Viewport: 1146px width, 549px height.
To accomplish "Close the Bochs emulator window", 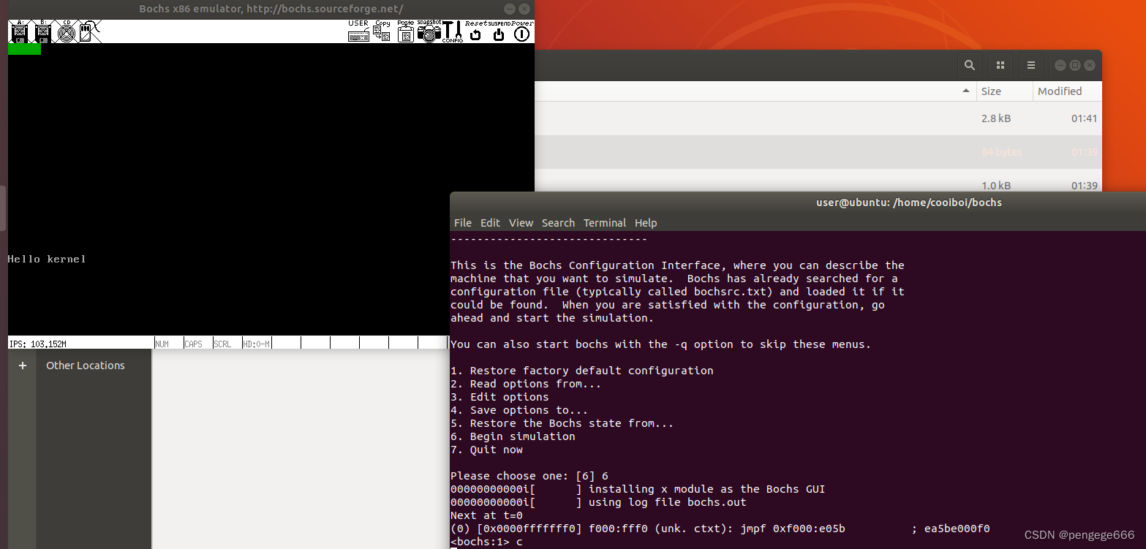I will (x=524, y=9).
